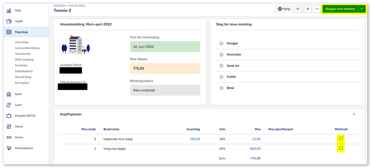The height and width of the screenshot is (168, 371).
Task: Go to next termin with right arrow
Action: coord(308,9)
